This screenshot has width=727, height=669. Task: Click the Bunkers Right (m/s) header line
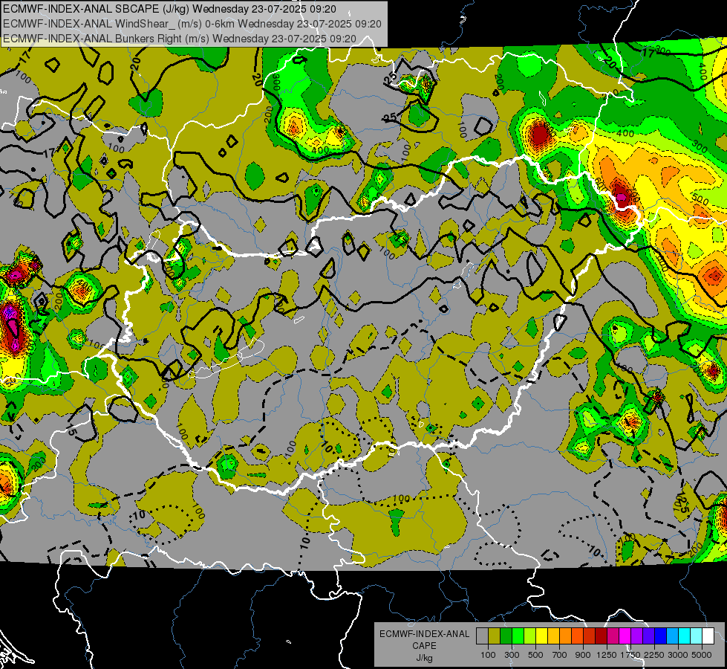180,39
